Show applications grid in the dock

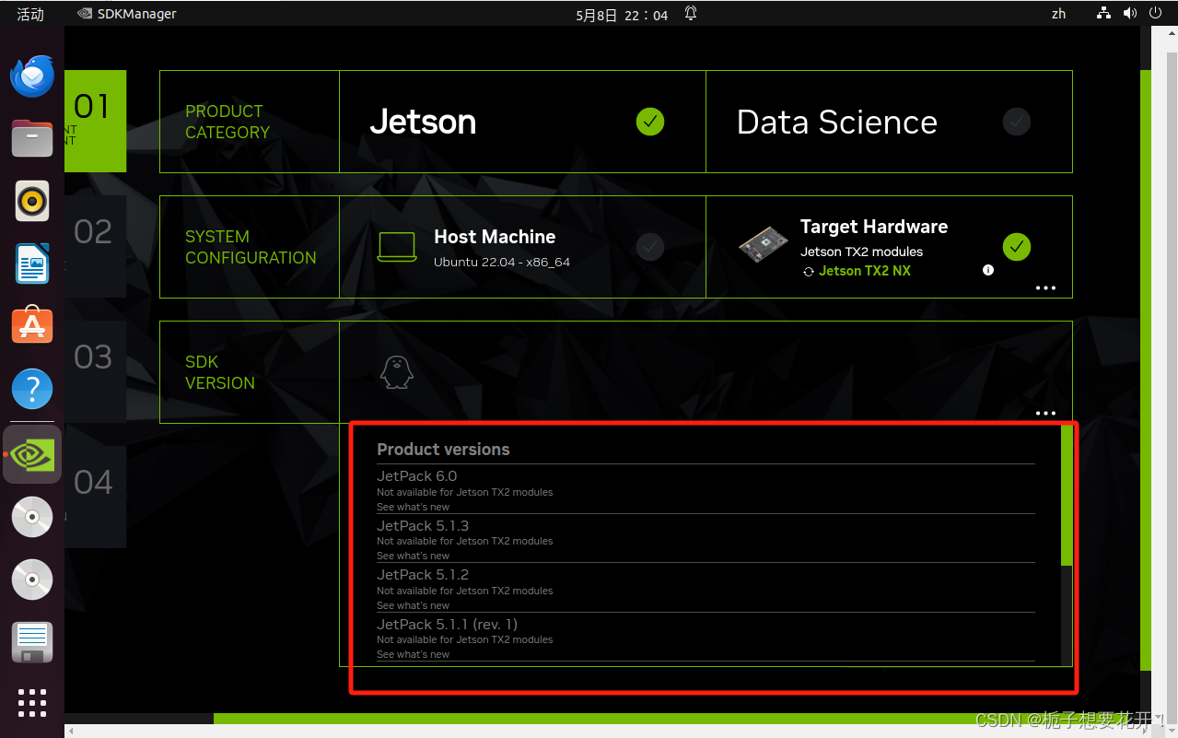coord(32,703)
